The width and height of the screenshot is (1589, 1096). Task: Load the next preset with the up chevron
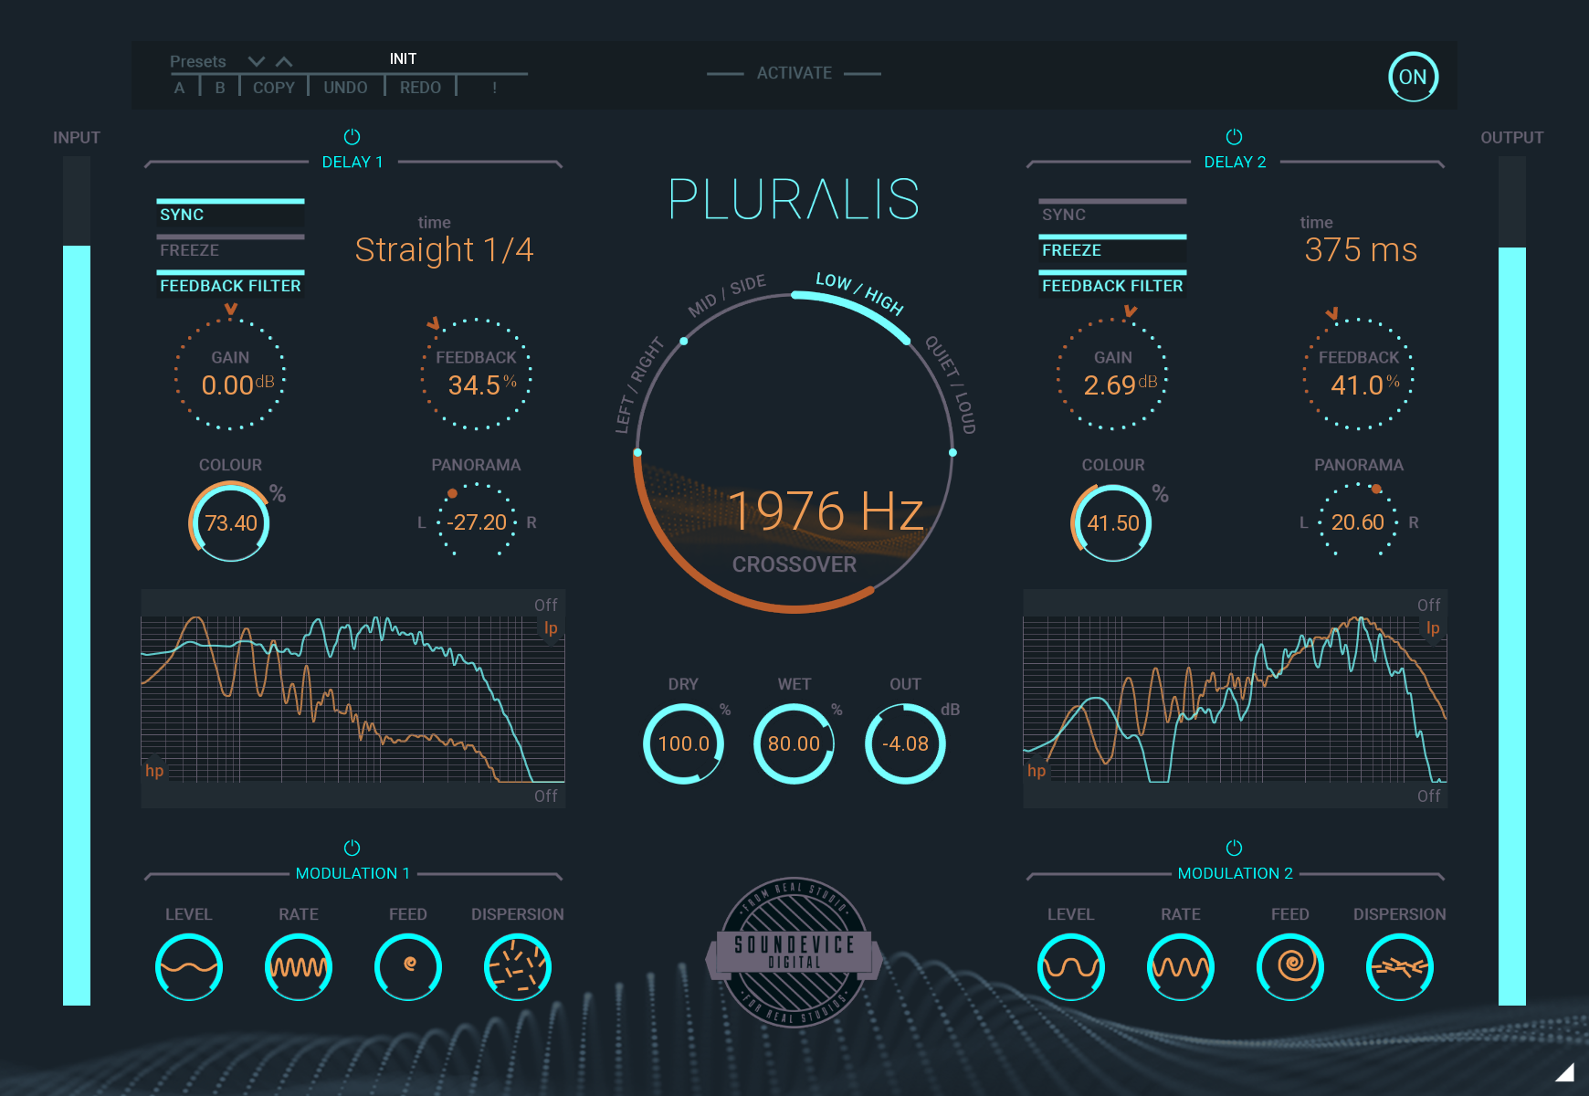(284, 60)
